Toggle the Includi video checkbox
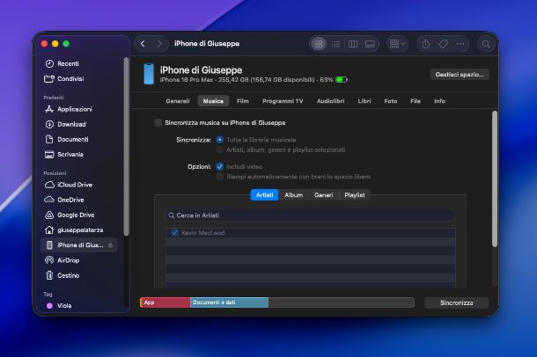 click(220, 165)
